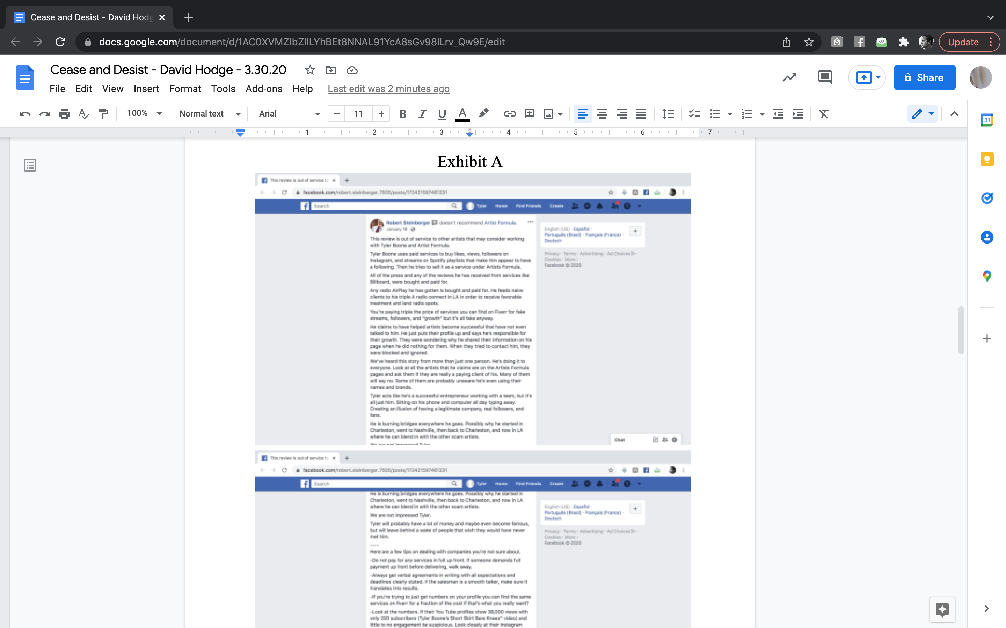Expand numbered list options arrow
Viewport: 1006px width, 628px height.
(762, 114)
